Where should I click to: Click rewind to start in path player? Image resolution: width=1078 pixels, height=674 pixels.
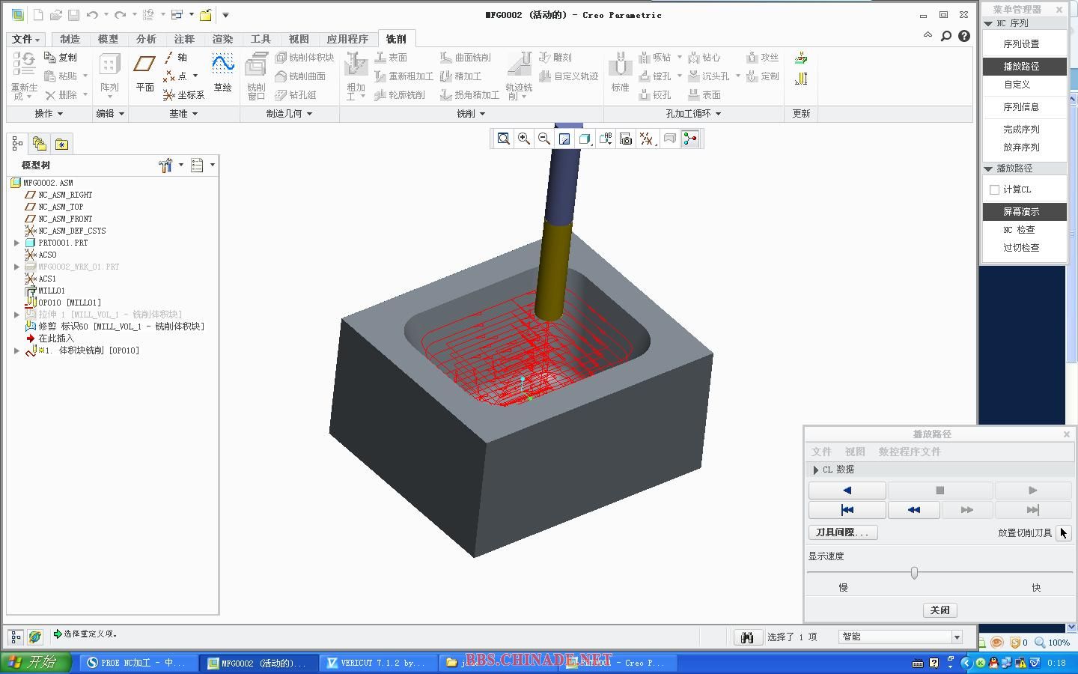(847, 510)
